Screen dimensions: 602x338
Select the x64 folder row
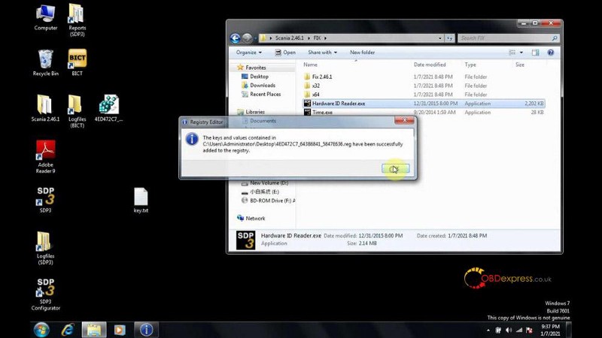[424, 95]
